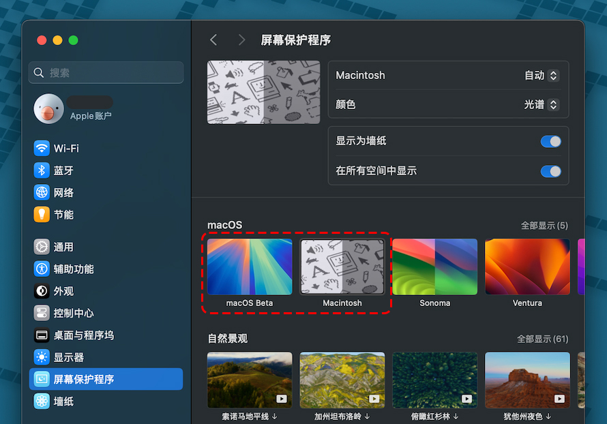Open the 颜色 光谱 popup menu
The image size is (607, 424).
(542, 104)
